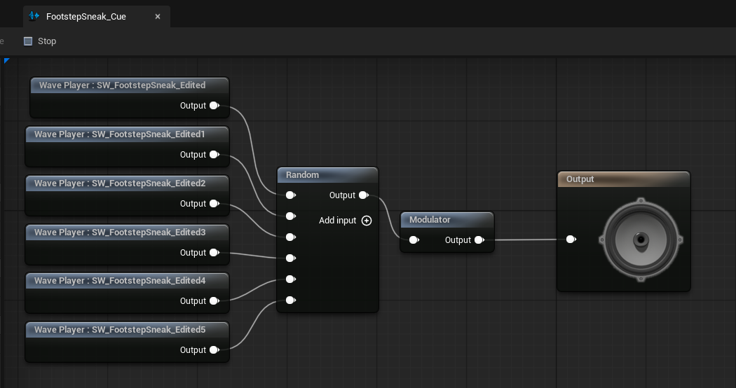Select Wave Player SW_FootstepSneak_Edited node title
The width and height of the screenshot is (736, 388).
coord(130,85)
